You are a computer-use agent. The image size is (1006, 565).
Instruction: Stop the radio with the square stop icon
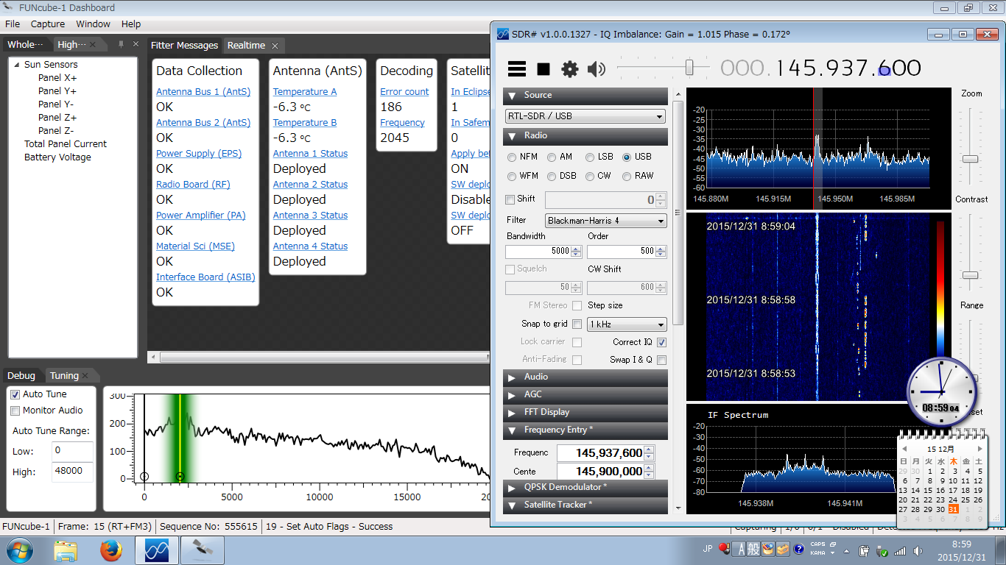(544, 69)
